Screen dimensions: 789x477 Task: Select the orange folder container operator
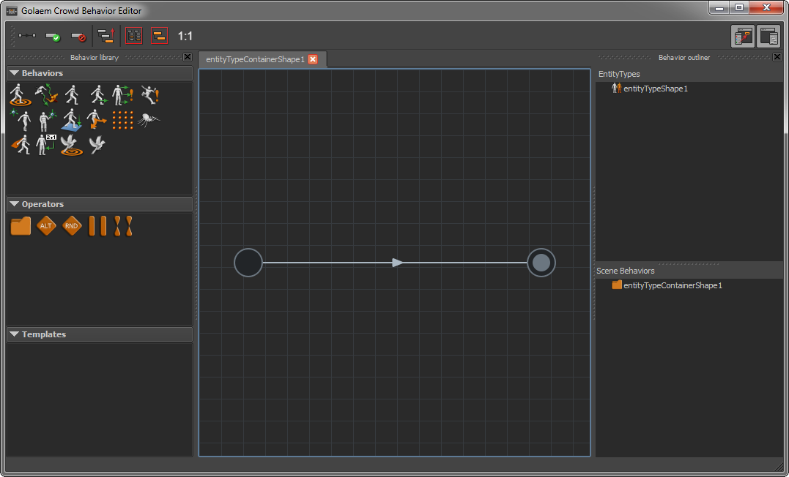click(21, 226)
